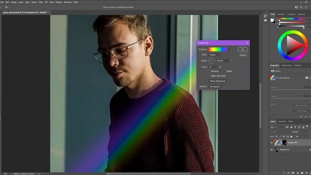The width and height of the screenshot is (311, 175).
Task: Open the Image menu
Action: (14, 2)
